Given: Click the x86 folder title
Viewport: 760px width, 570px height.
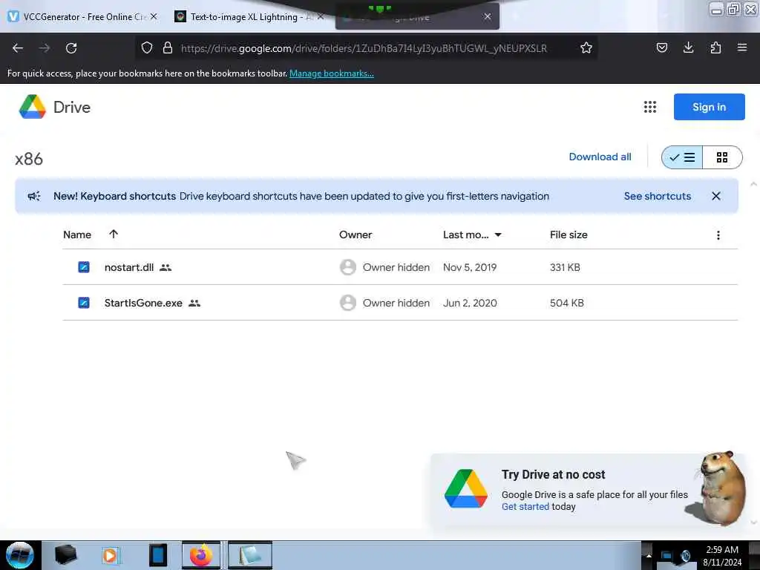Looking at the screenshot, I should 29,159.
